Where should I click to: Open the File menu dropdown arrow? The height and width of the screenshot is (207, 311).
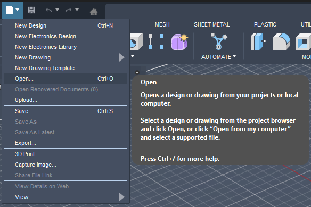[x=18, y=10]
